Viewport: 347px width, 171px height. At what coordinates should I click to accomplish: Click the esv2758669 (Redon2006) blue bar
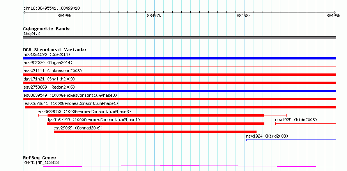179,91
